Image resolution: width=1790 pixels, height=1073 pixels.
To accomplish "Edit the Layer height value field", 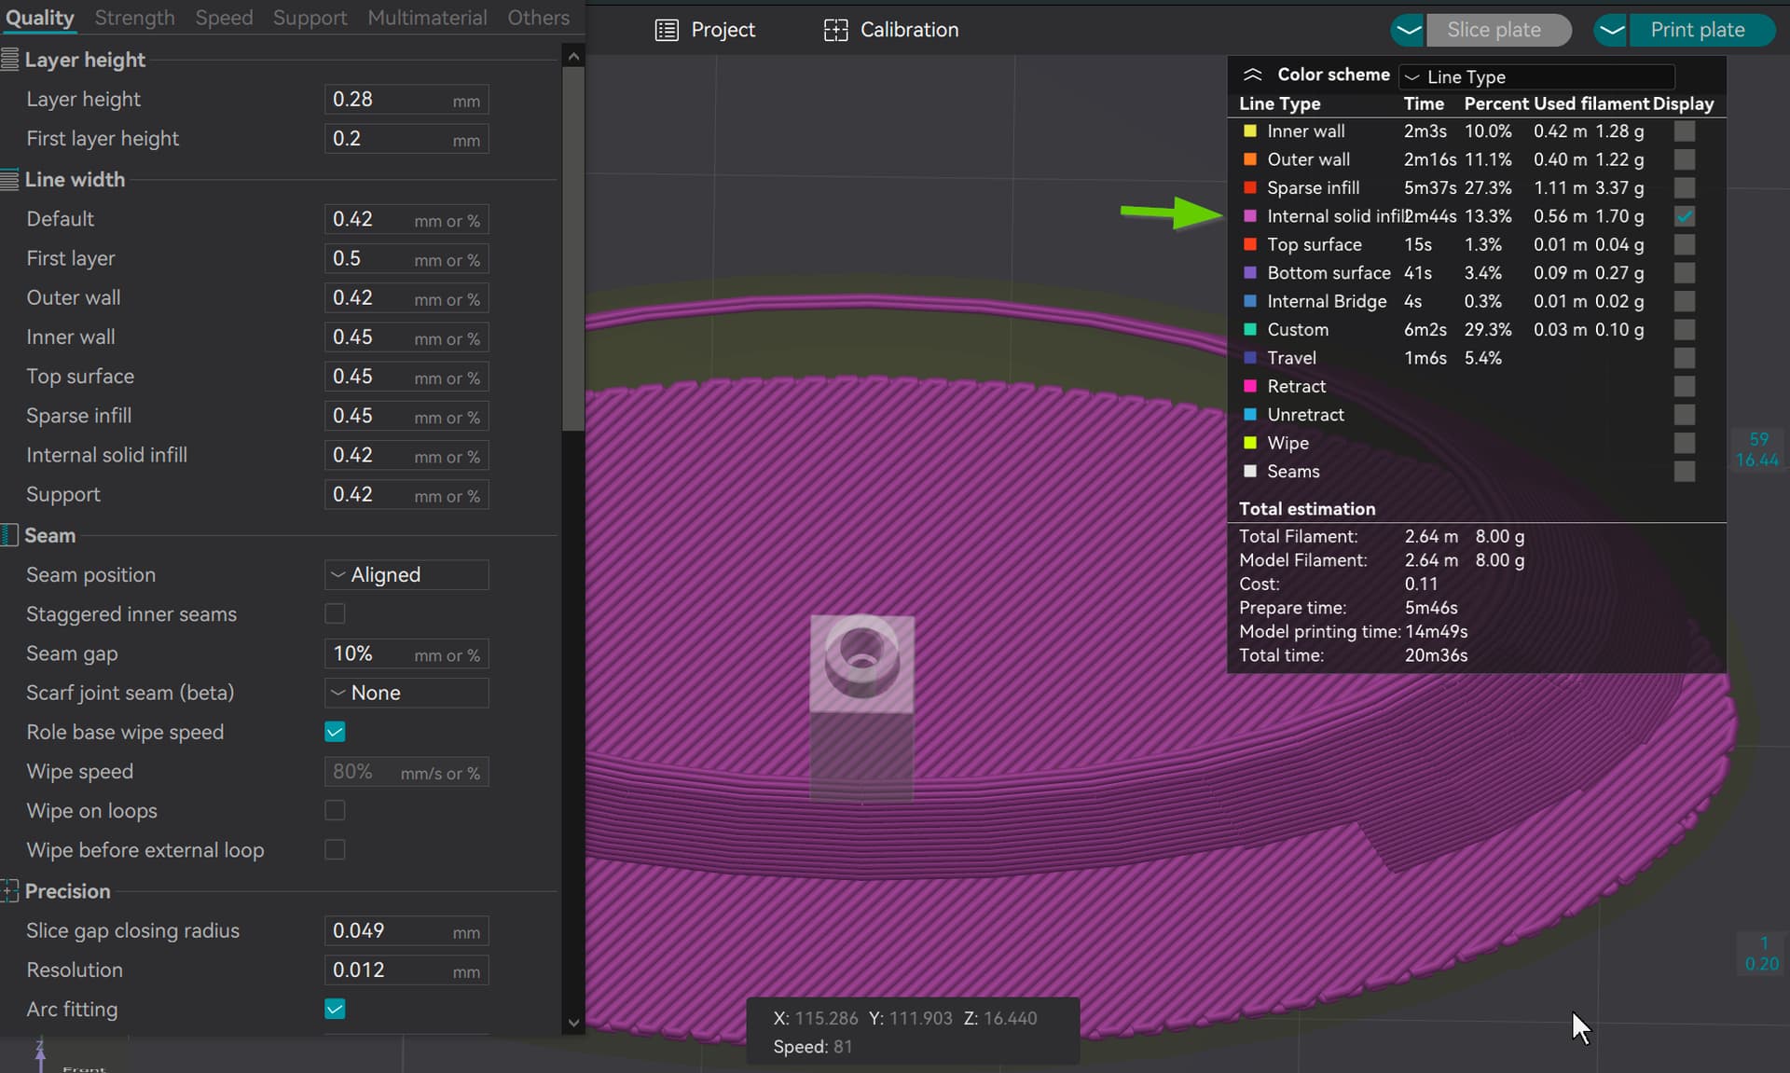I will pyautogui.click(x=406, y=100).
